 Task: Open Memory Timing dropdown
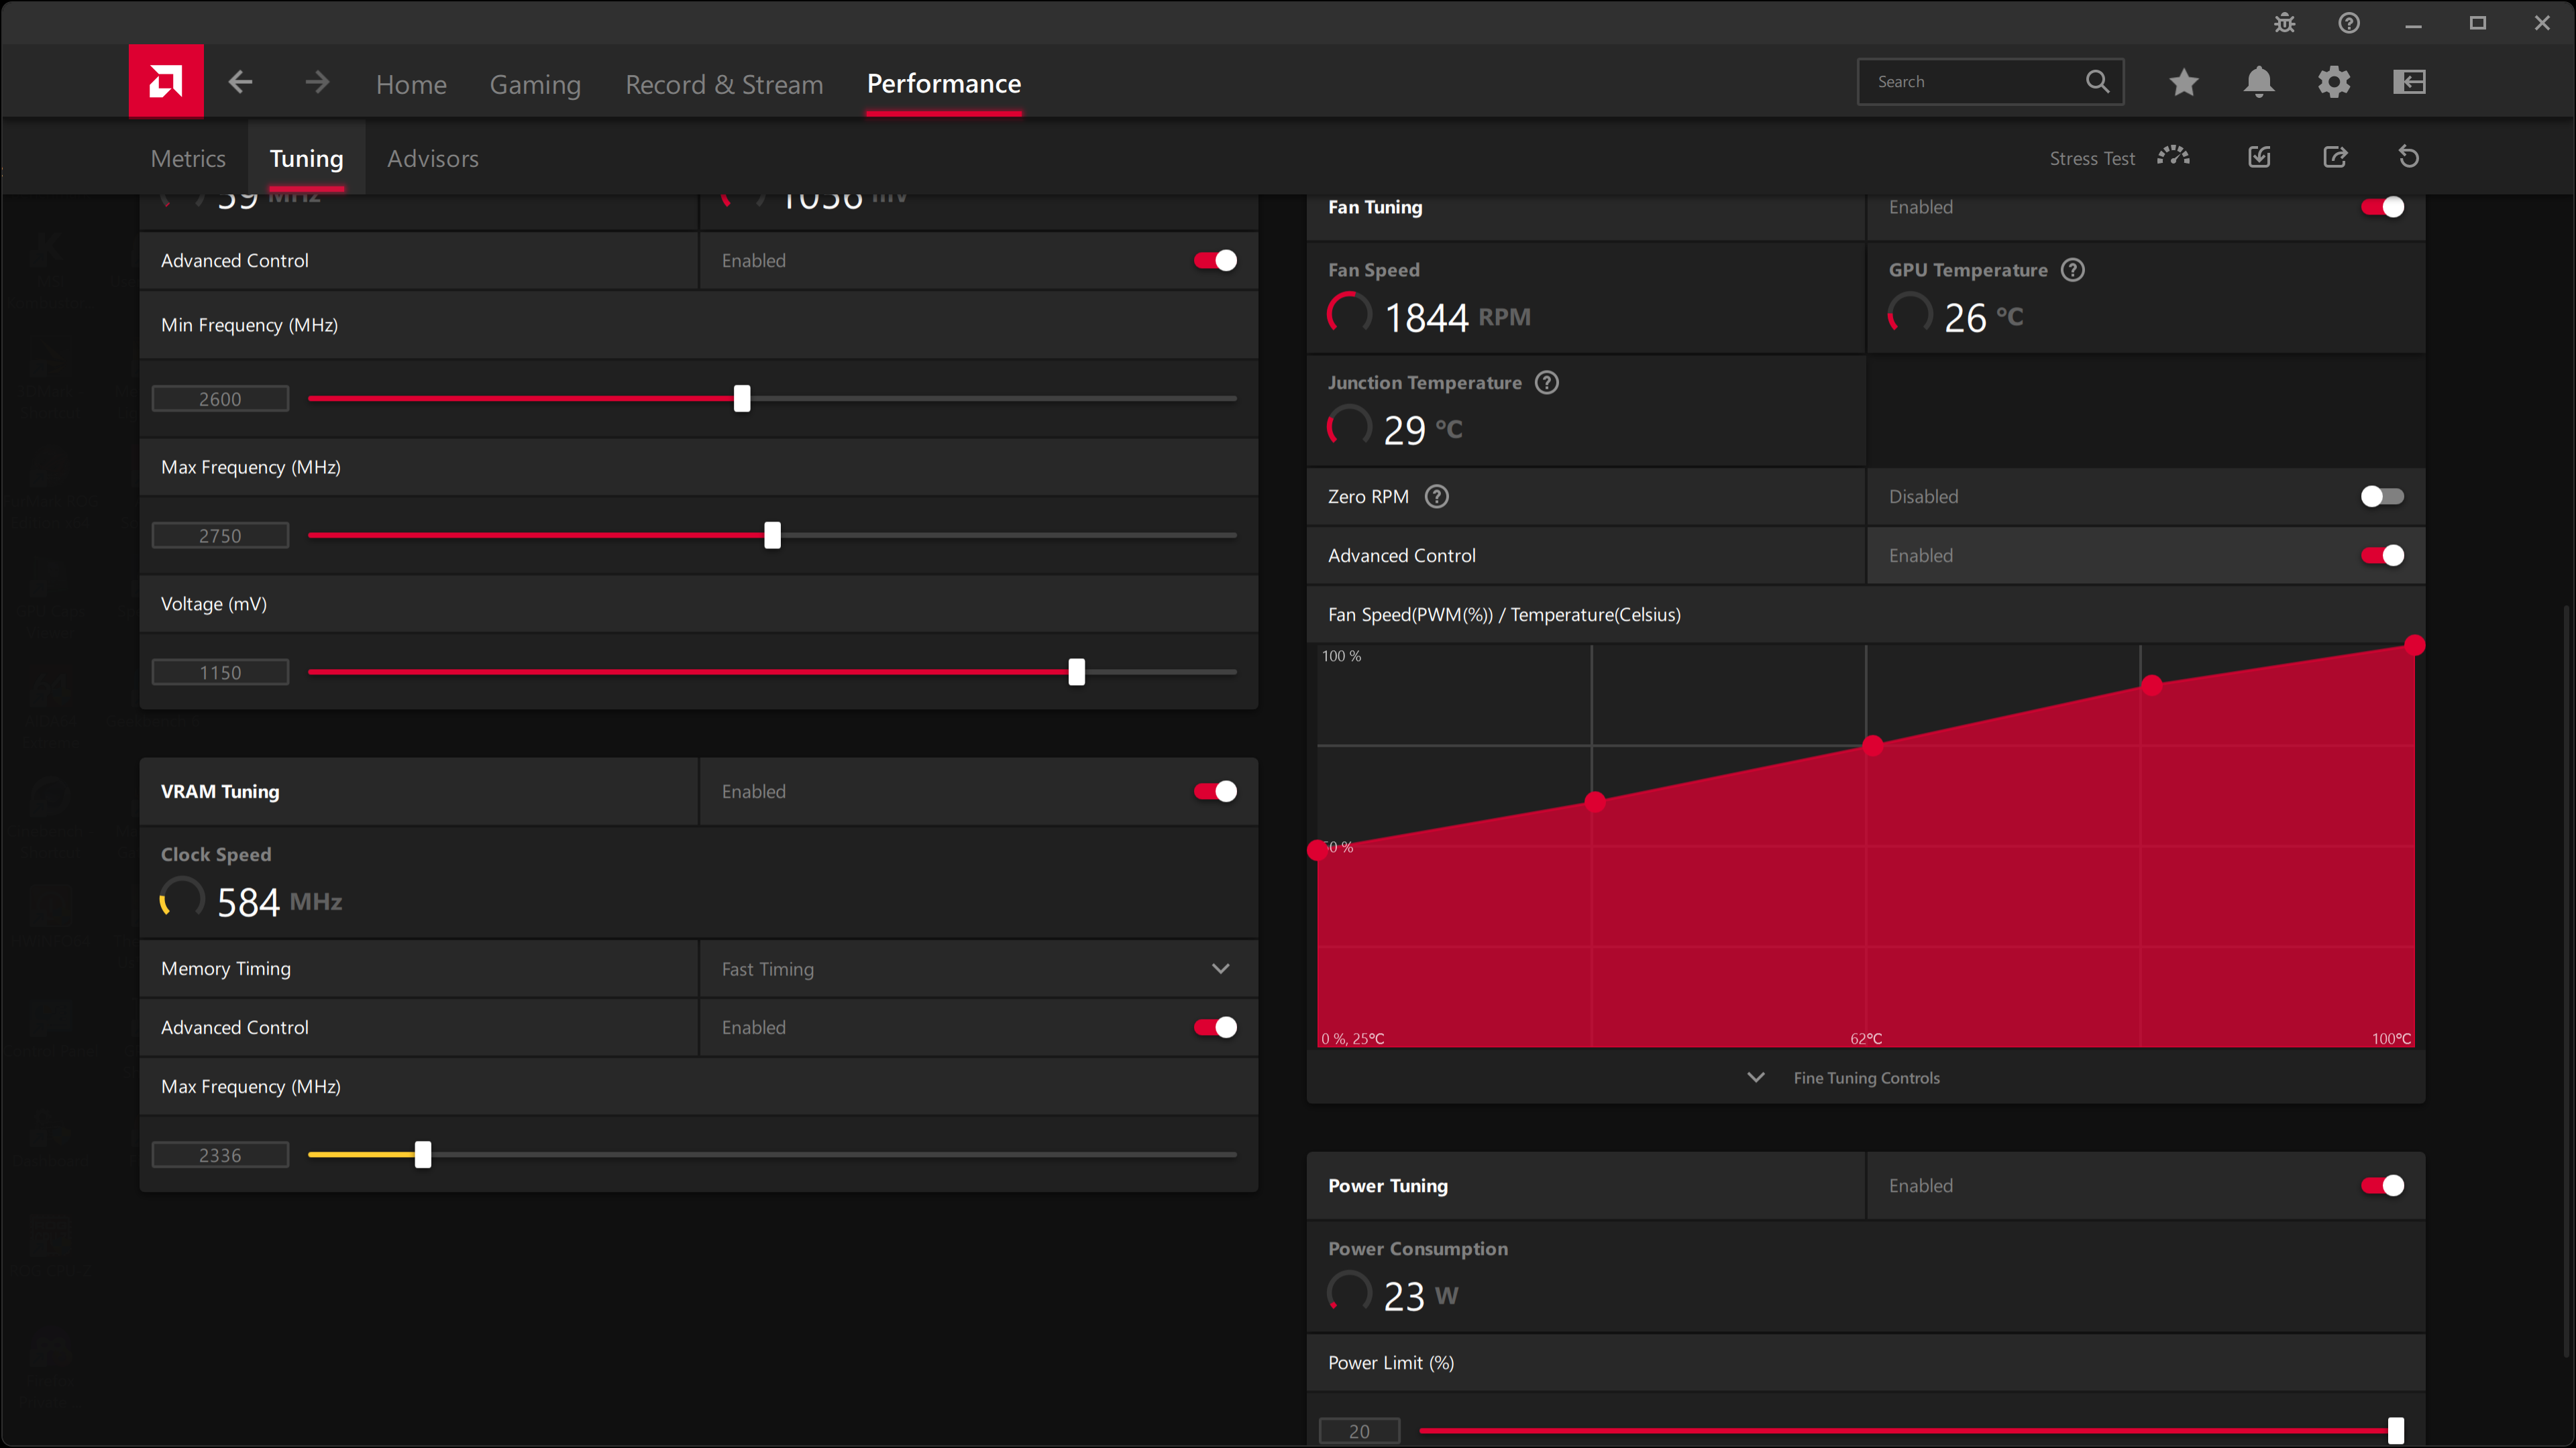tap(979, 968)
